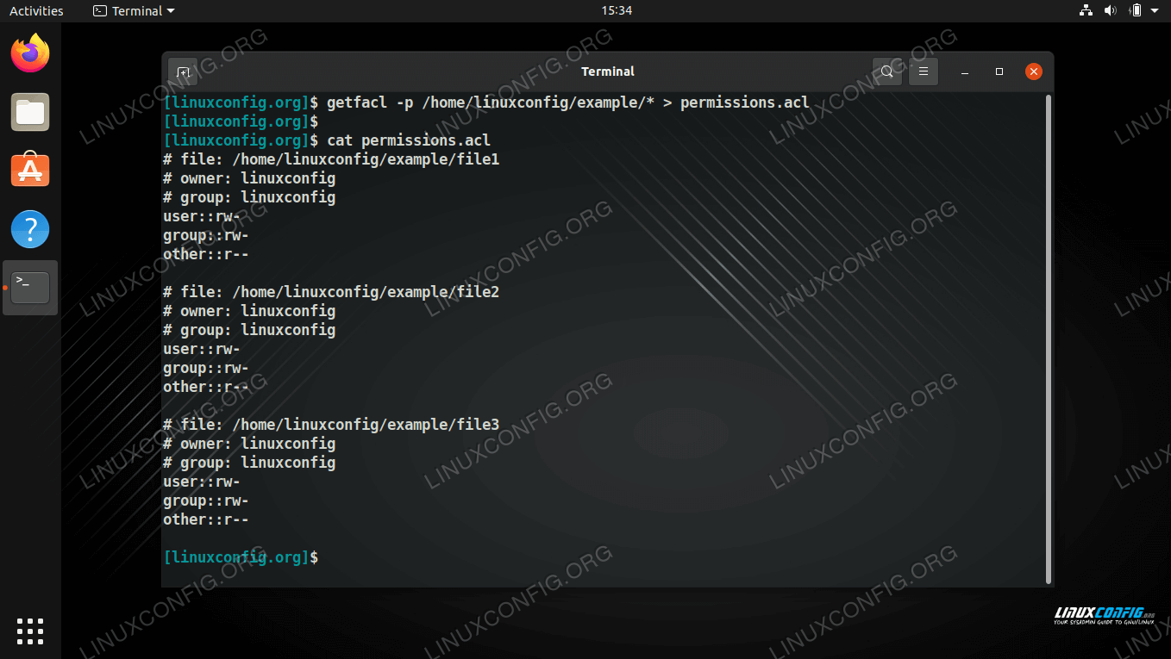Click the volume speaker icon

click(x=1110, y=11)
